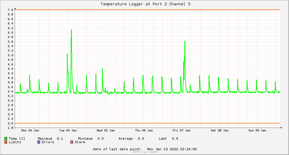Viewport: 289px width, 155px height.
Task: Click the 'Mon 03 Jan' x-axis label
Action: point(30,131)
